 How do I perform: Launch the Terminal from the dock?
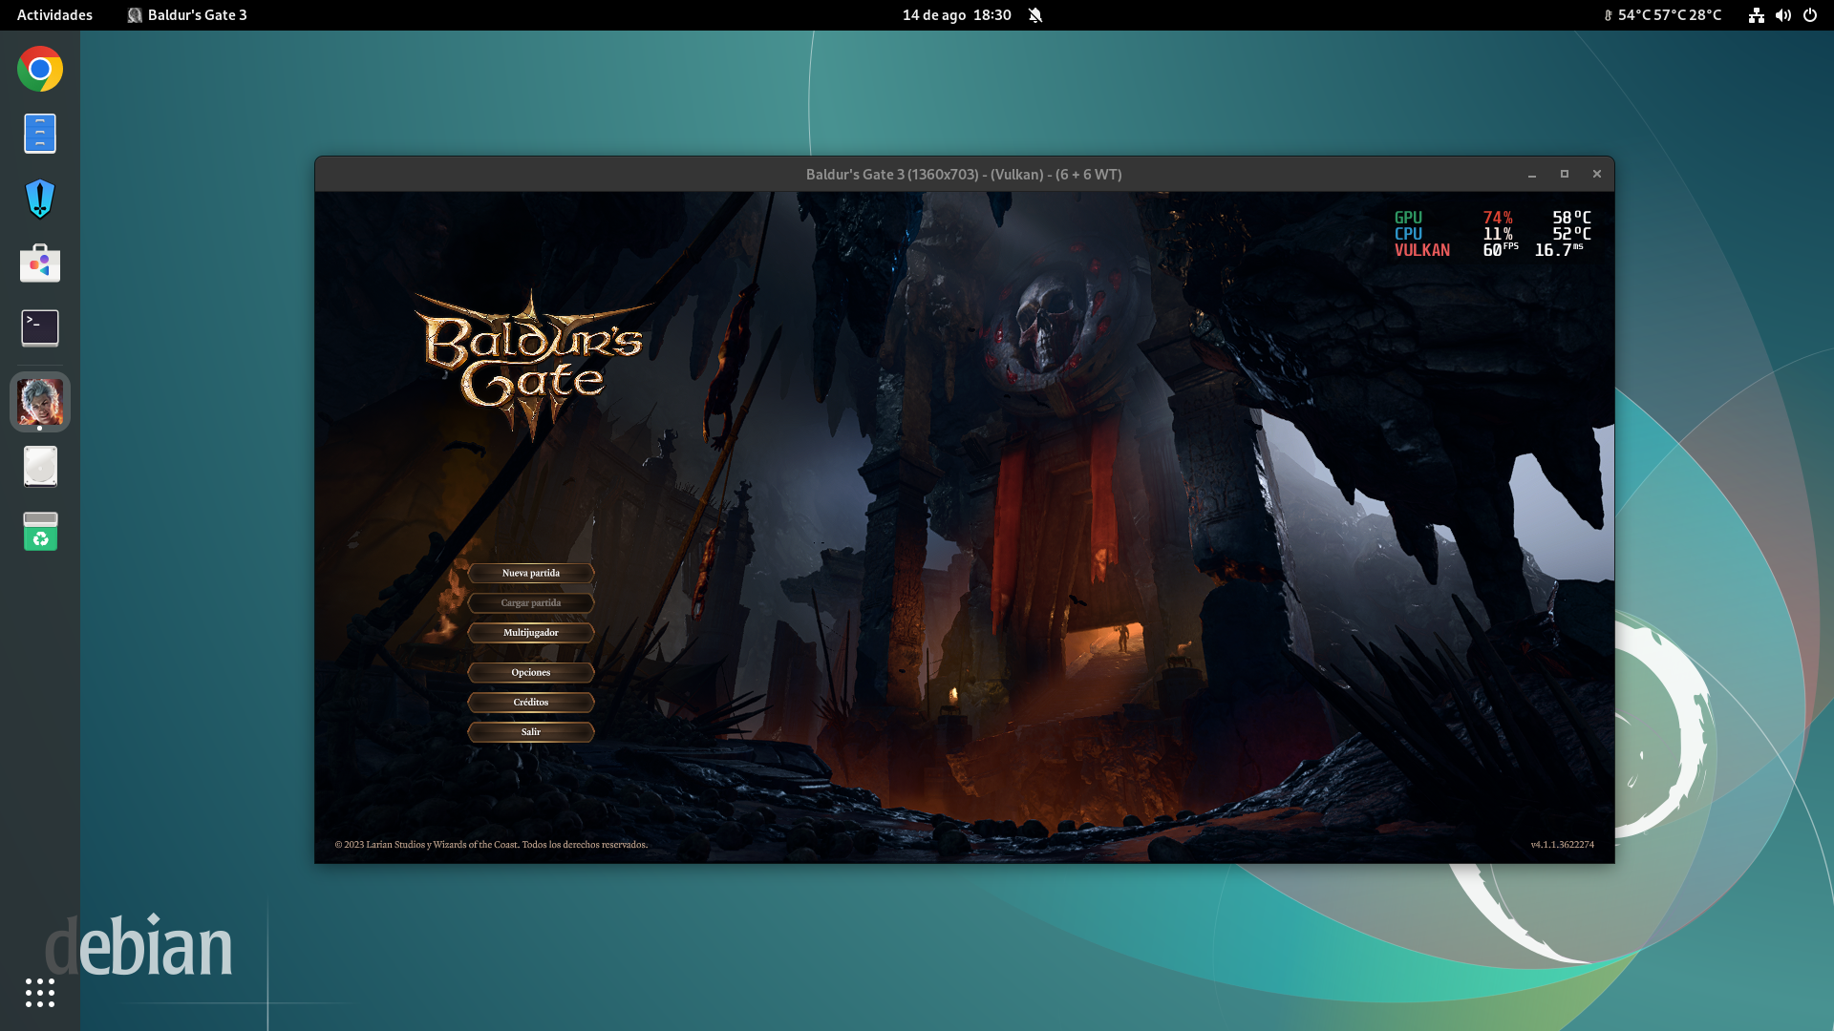(40, 328)
